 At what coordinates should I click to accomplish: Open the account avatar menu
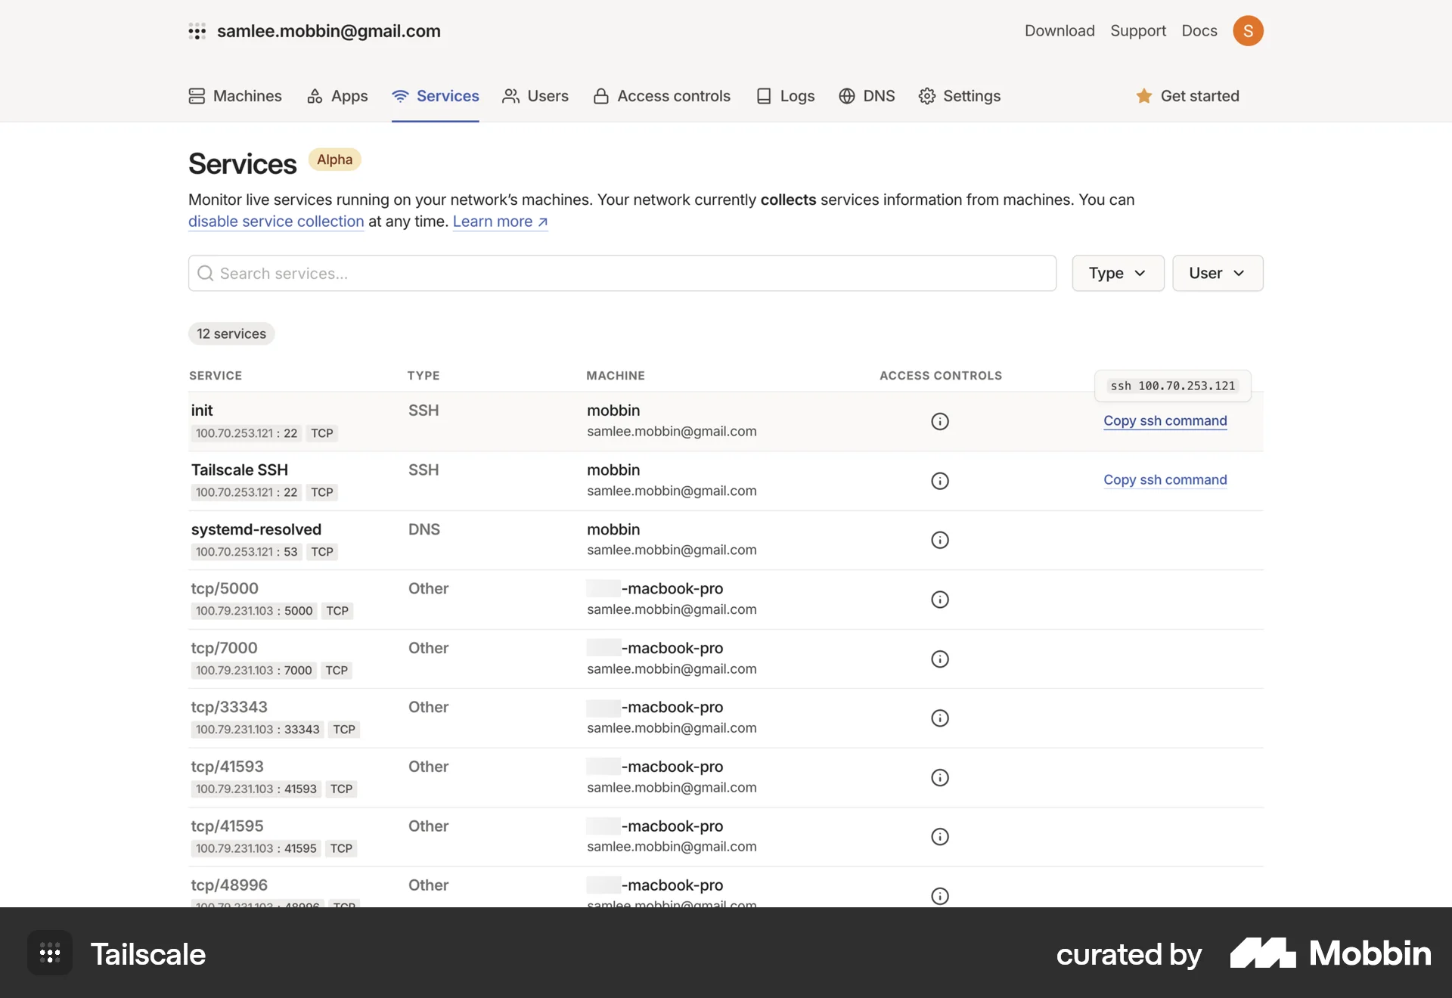[1248, 30]
